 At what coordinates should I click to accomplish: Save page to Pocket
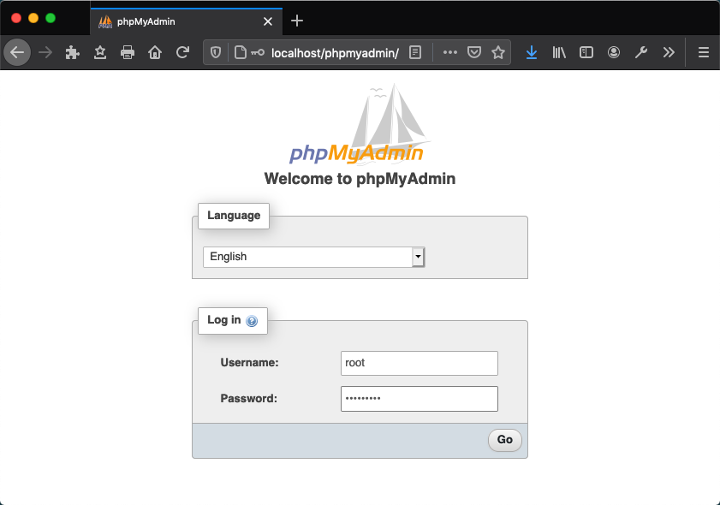(474, 52)
